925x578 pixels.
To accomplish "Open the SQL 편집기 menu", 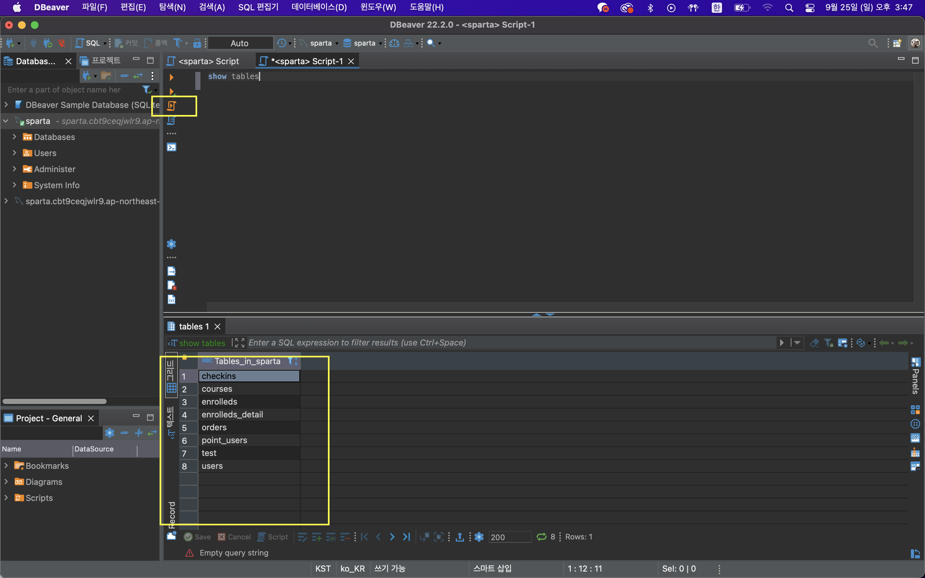I will 258,8.
